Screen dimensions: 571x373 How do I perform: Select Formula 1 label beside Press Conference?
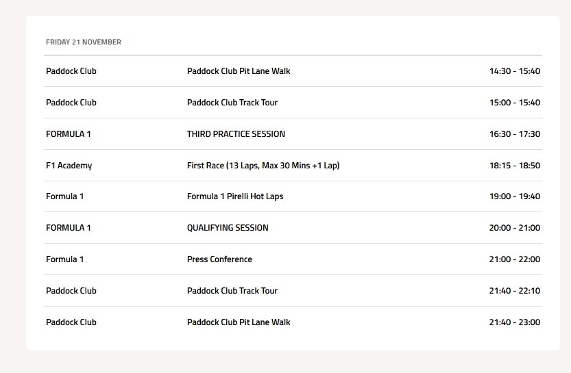(x=64, y=259)
